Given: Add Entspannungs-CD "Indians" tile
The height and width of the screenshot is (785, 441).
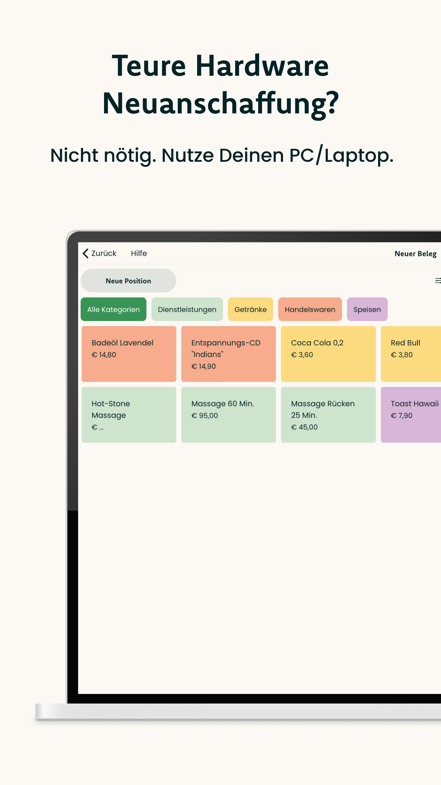Looking at the screenshot, I should point(229,354).
